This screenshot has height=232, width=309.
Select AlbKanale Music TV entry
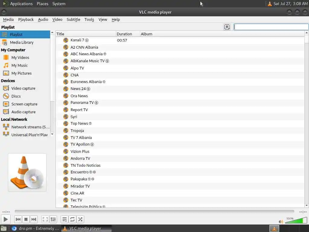(x=180, y=61)
